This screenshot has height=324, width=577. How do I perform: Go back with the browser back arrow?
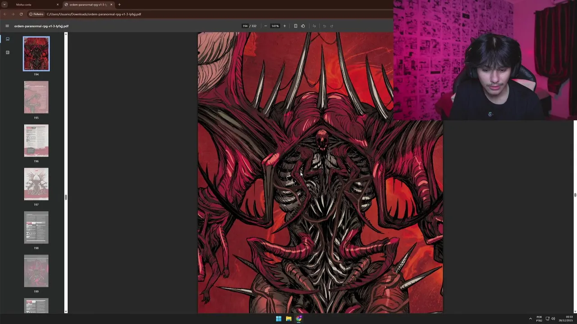[x=5, y=14]
